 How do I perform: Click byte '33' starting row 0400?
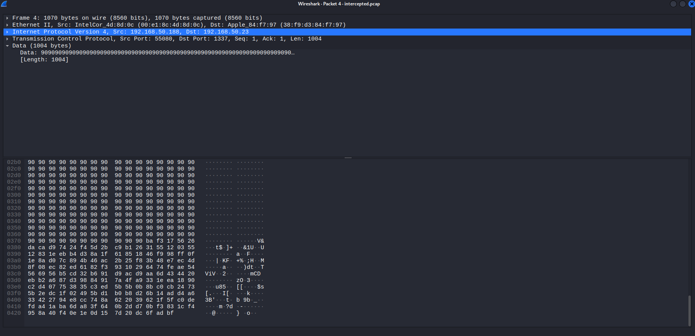point(31,300)
